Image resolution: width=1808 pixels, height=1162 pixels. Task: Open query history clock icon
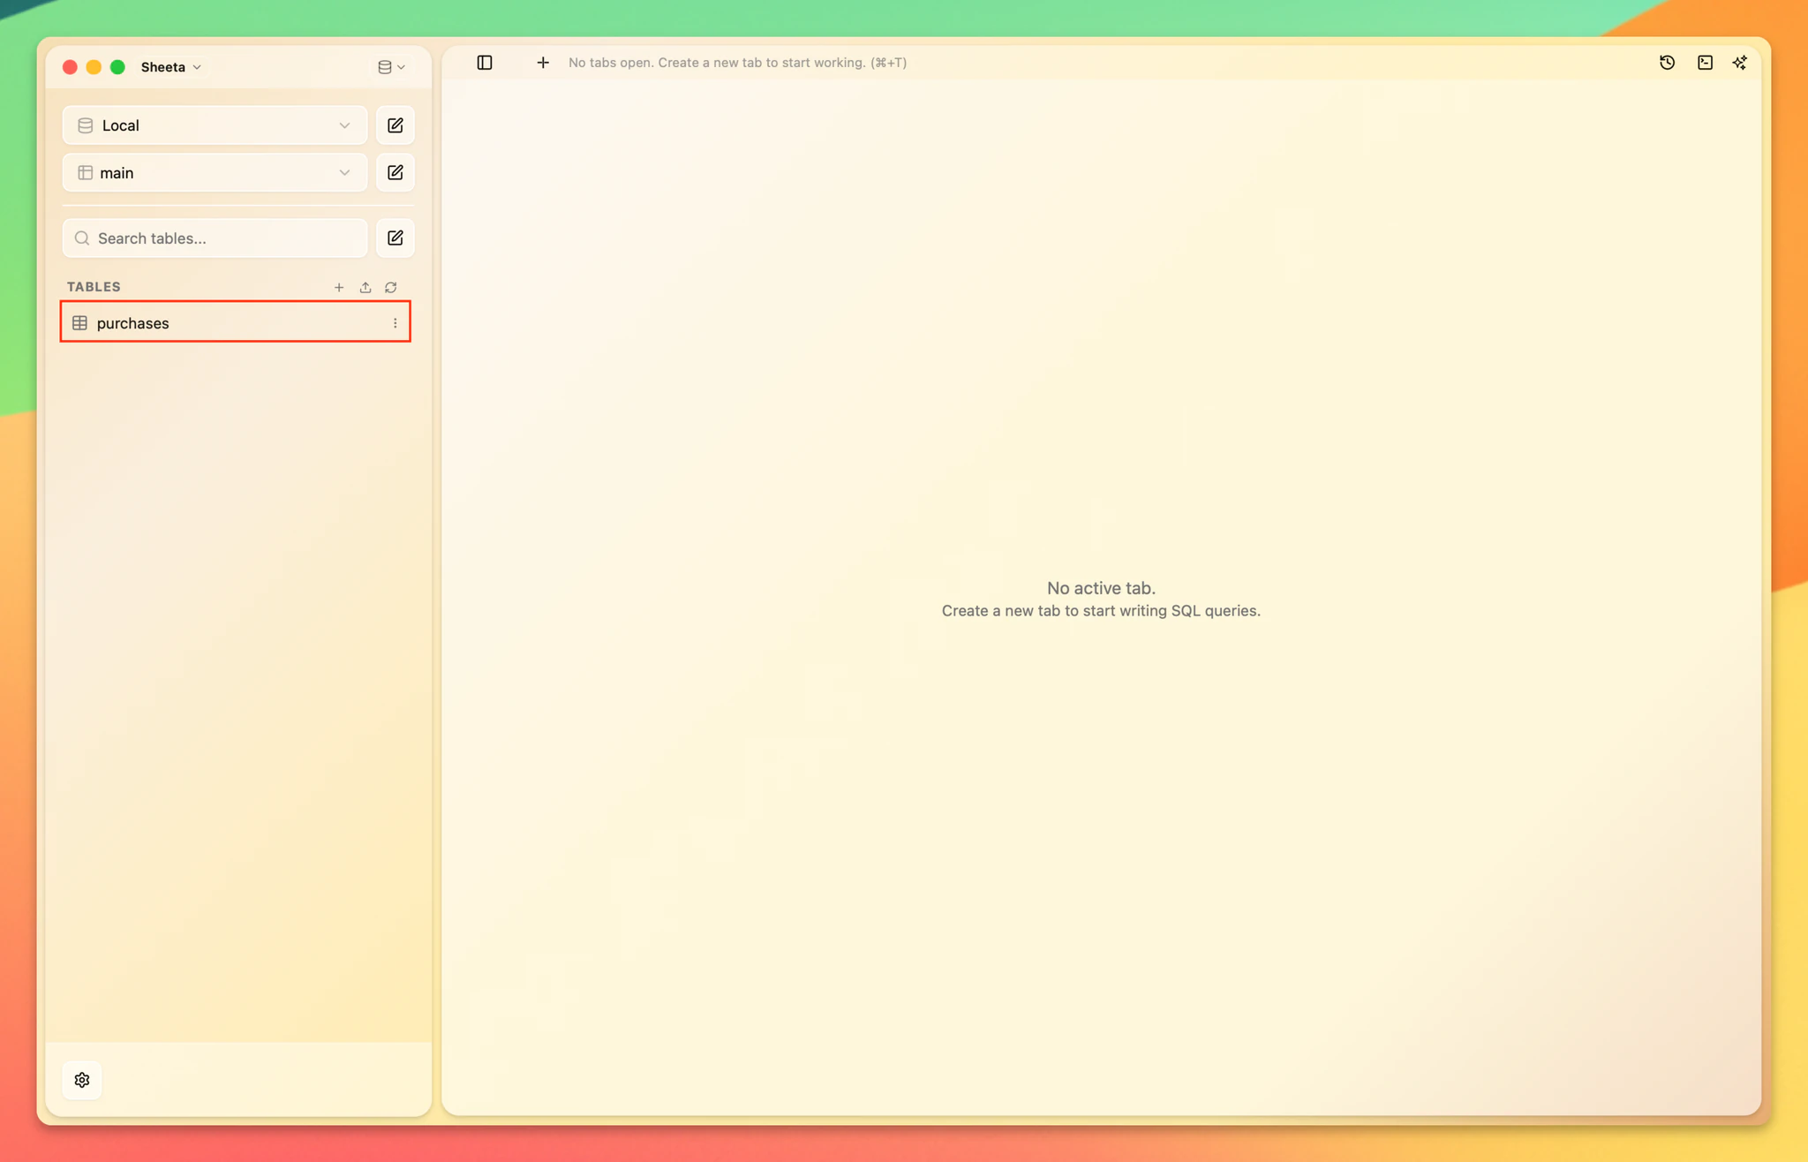coord(1667,63)
